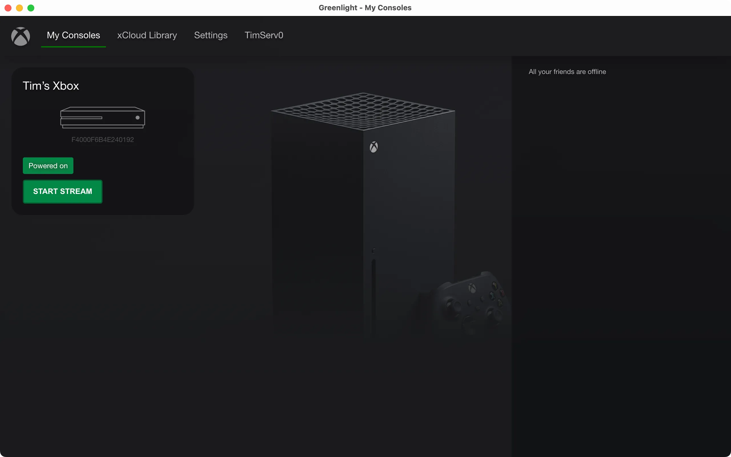The width and height of the screenshot is (731, 457).
Task: Click the Xbox logo in the header
Action: pyautogui.click(x=21, y=36)
